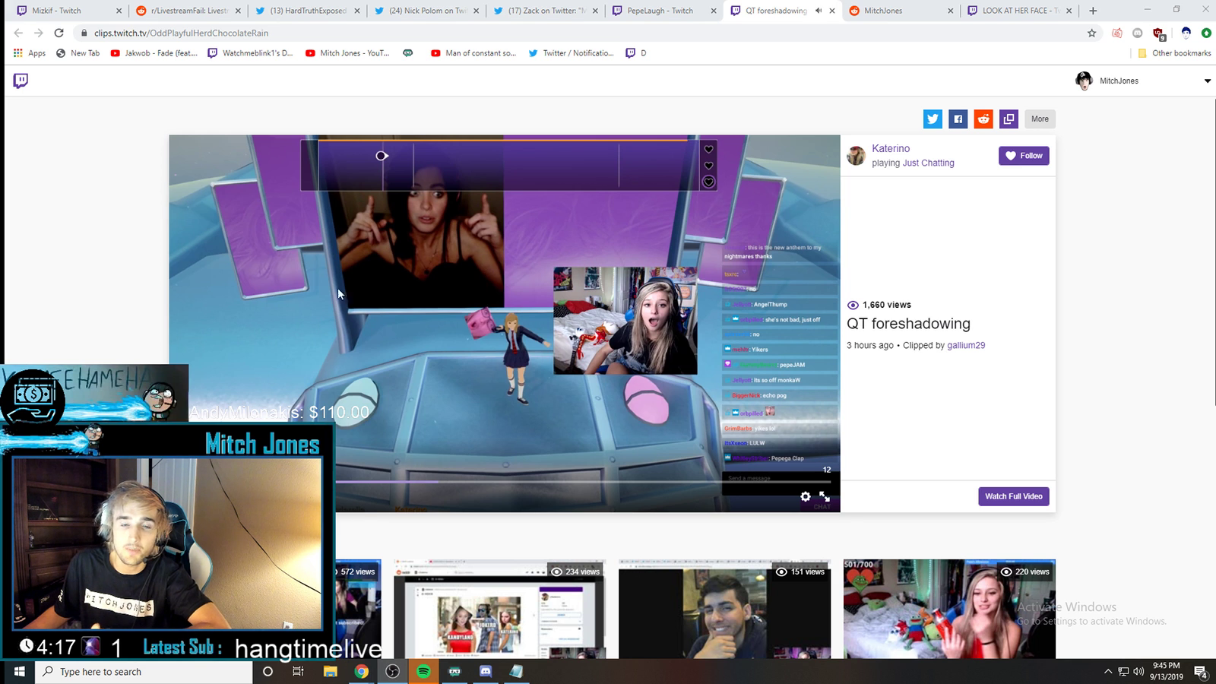1216x684 pixels.
Task: Open the More sharing options button
Action: (1040, 119)
